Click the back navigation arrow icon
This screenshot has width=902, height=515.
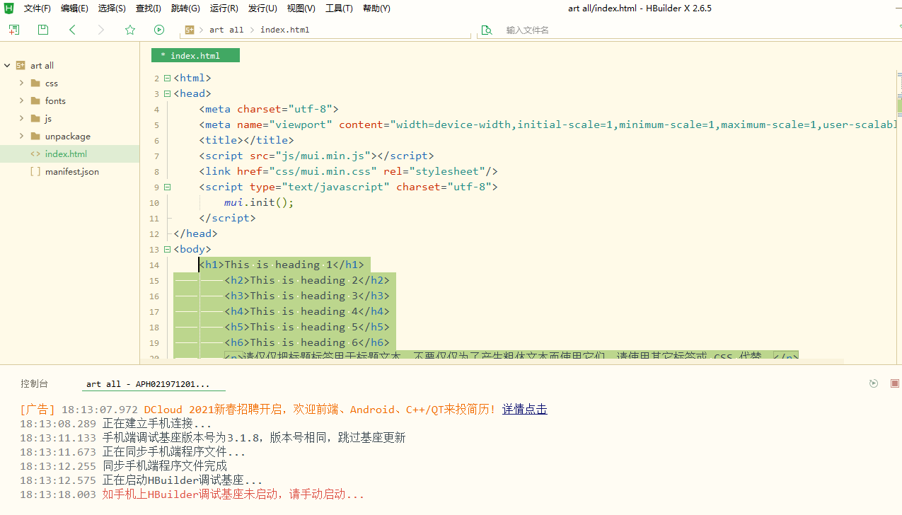click(73, 30)
